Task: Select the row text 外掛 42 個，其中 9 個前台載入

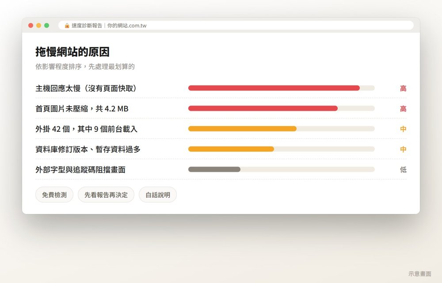Action: point(86,129)
